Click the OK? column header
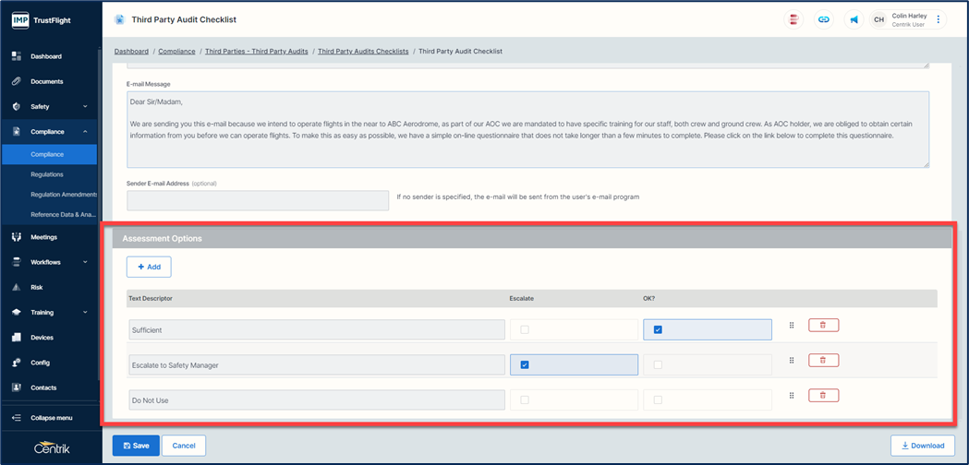The height and width of the screenshot is (465, 969). 648,298
